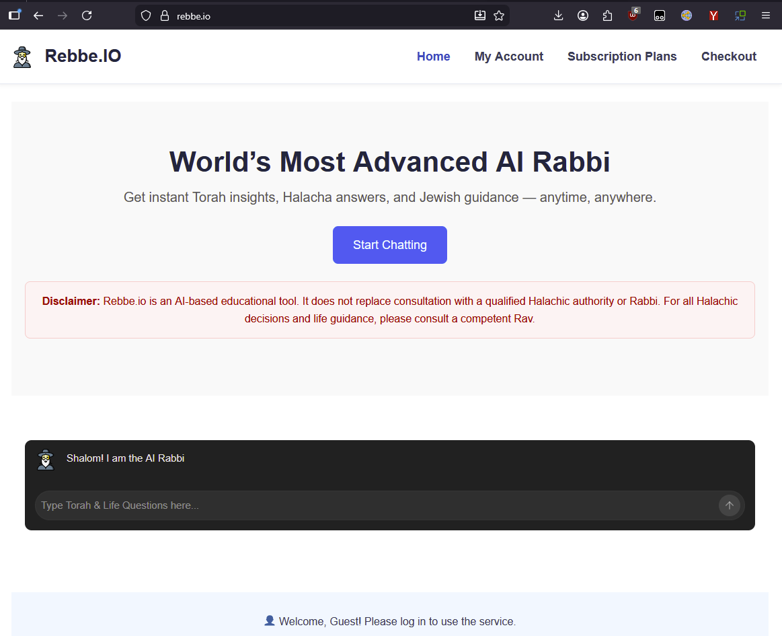Go to the Checkout nav link
This screenshot has width=782, height=636.
[x=729, y=57]
